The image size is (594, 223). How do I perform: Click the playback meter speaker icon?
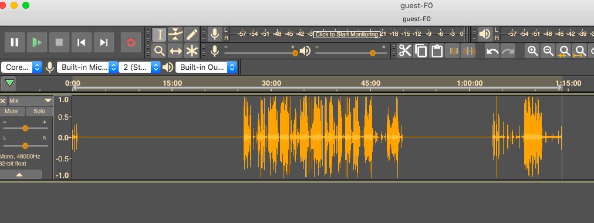pos(485,34)
